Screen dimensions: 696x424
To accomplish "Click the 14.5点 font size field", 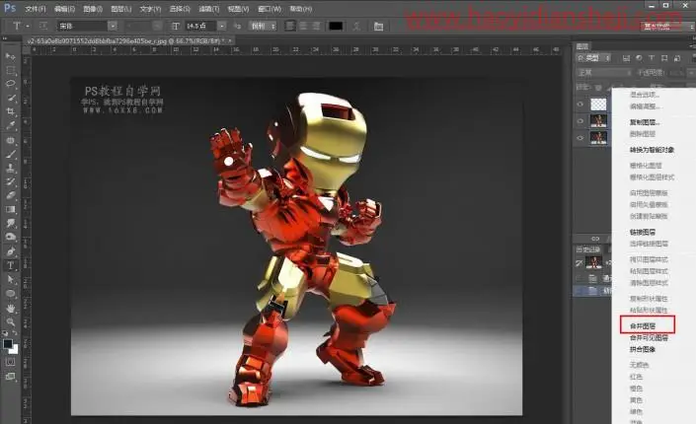I will pos(199,27).
